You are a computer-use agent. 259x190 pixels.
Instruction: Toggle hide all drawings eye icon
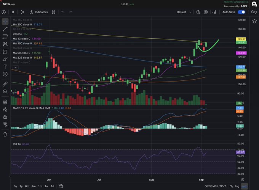point(5,124)
